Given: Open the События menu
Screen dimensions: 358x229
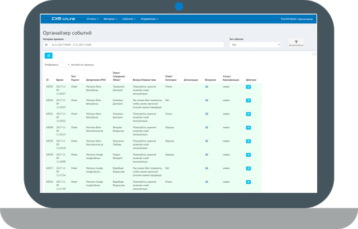Looking at the screenshot, I should [x=129, y=19].
